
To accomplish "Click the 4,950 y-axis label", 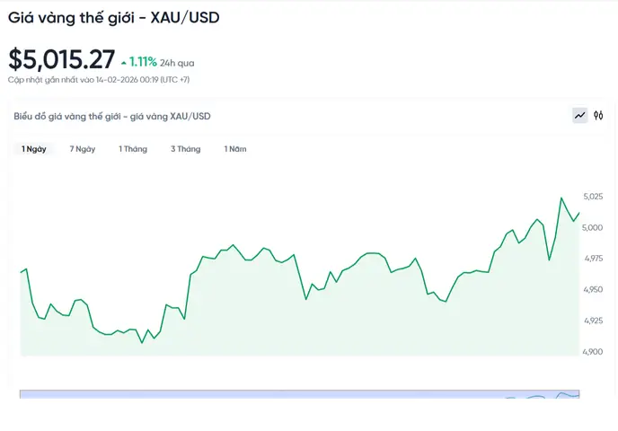I will click(593, 289).
